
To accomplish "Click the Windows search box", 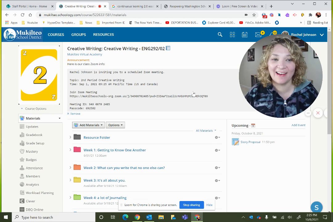I will coord(54,217).
